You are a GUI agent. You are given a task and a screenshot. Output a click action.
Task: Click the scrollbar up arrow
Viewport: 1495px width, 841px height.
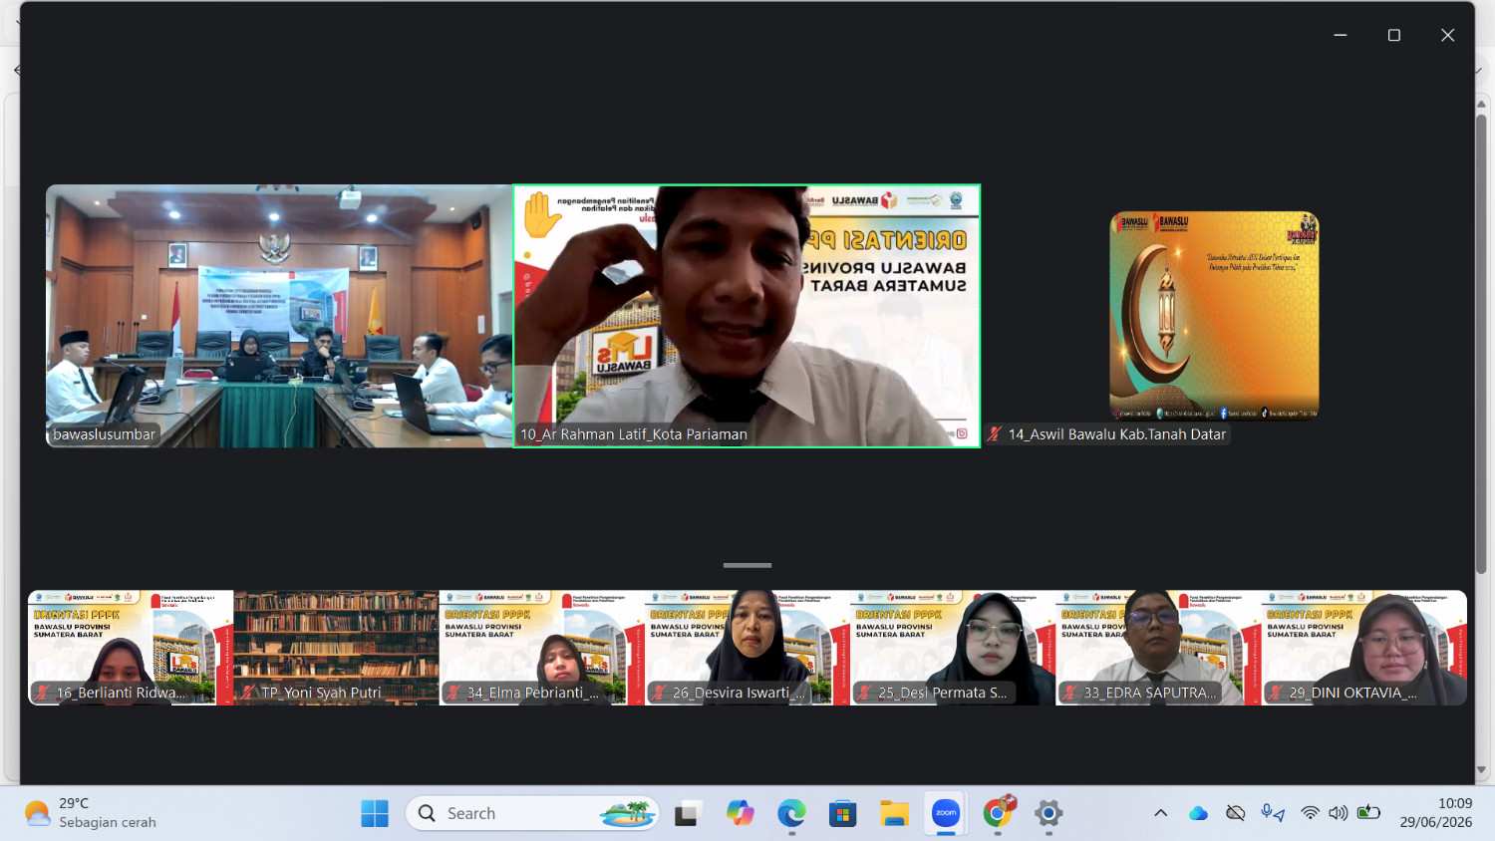(x=1482, y=106)
